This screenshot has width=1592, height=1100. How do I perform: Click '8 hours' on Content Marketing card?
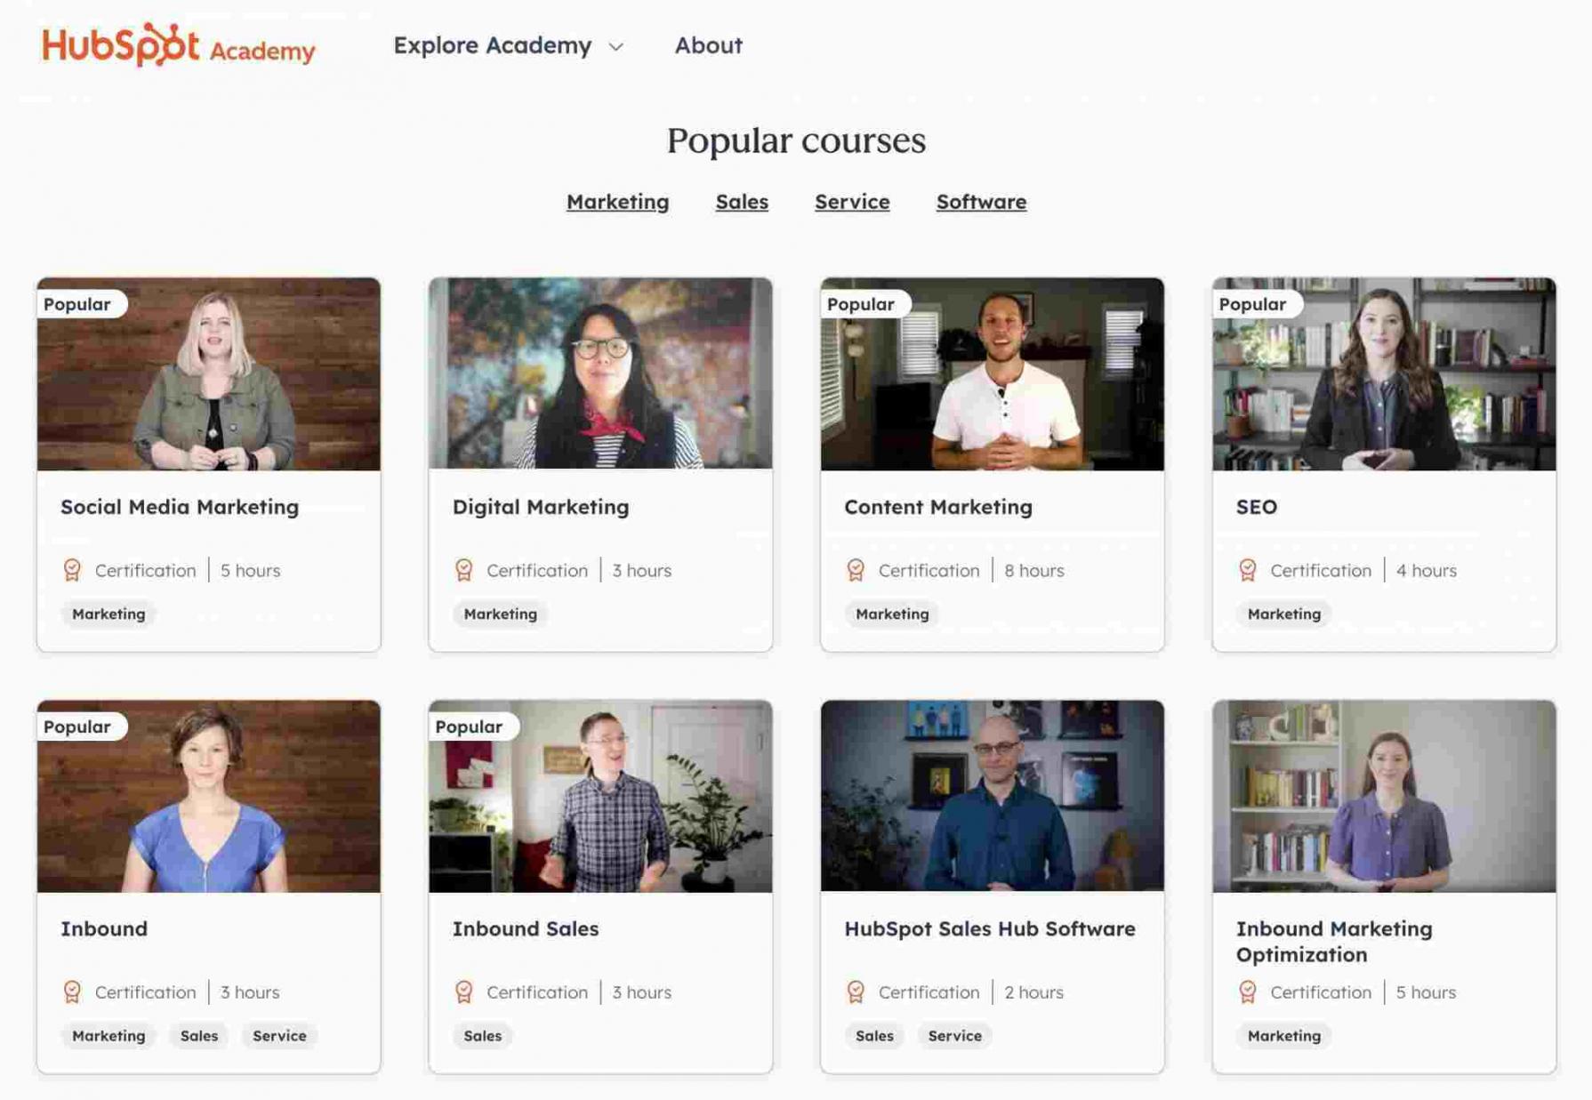pyautogui.click(x=1034, y=570)
